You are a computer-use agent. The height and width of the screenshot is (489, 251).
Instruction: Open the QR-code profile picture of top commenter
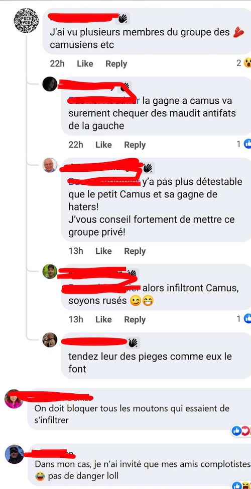[26, 21]
